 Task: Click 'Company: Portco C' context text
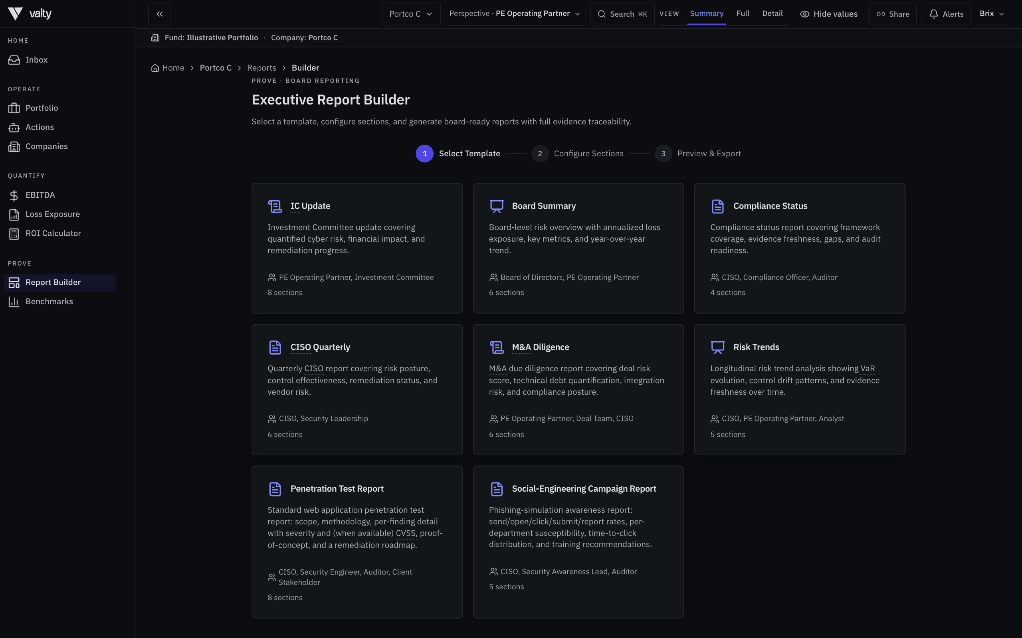point(305,37)
